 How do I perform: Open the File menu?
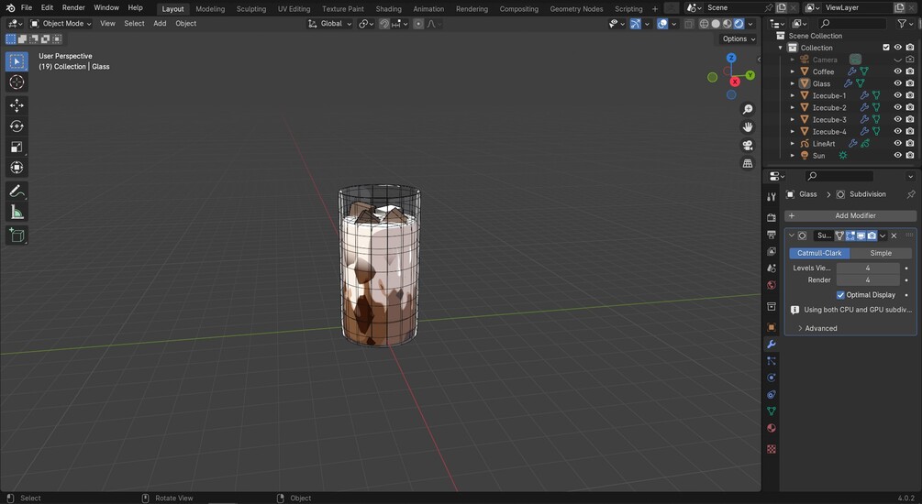tap(27, 7)
